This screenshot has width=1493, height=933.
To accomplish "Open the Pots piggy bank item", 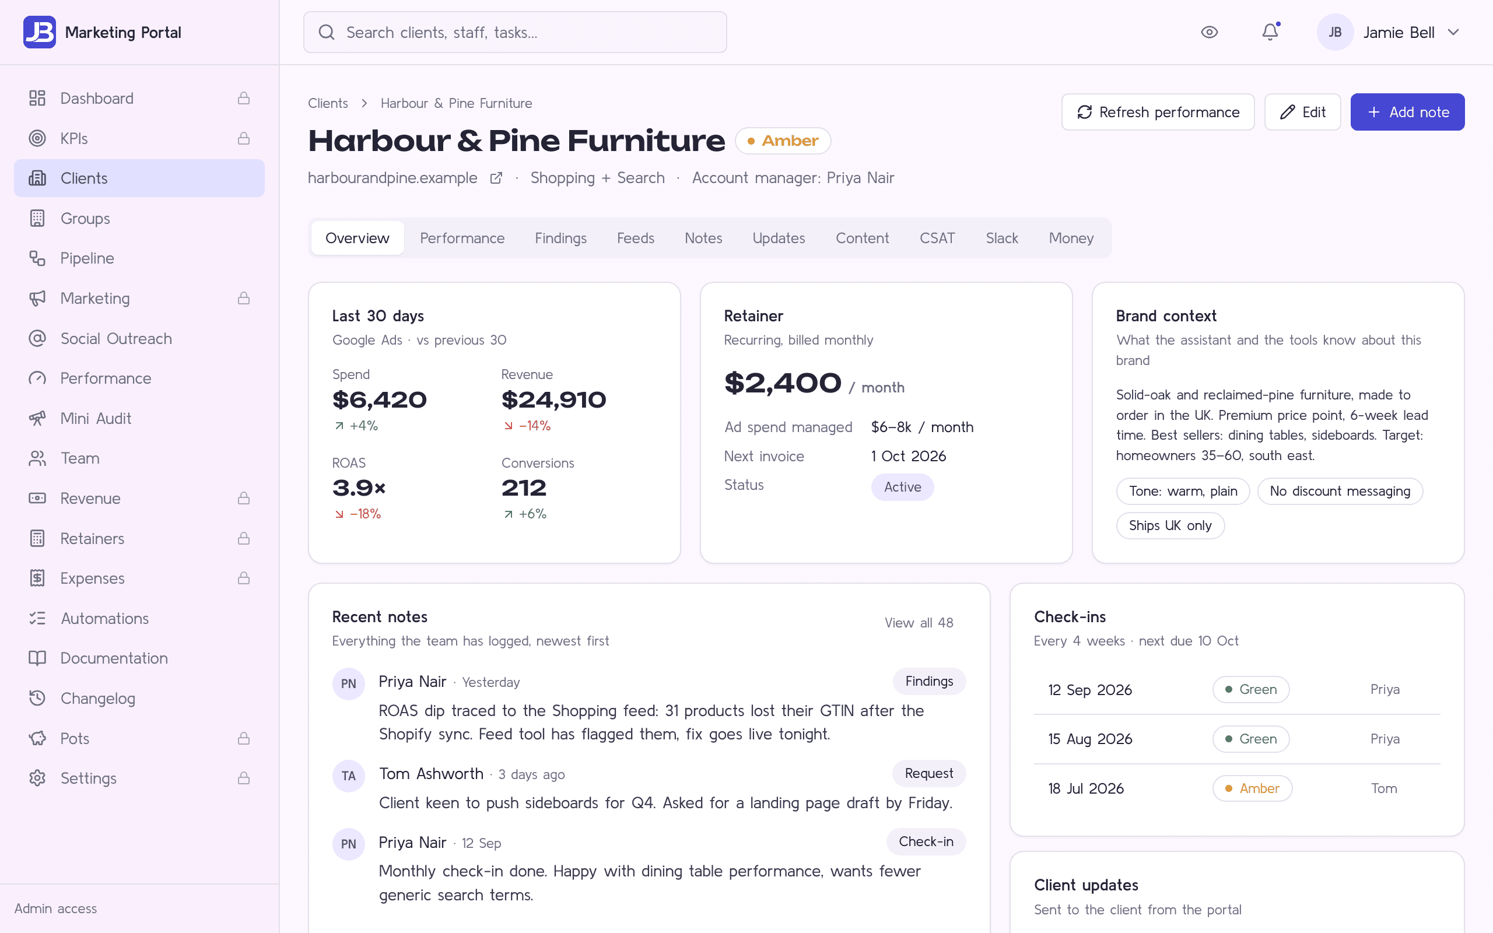I will pyautogui.click(x=139, y=738).
